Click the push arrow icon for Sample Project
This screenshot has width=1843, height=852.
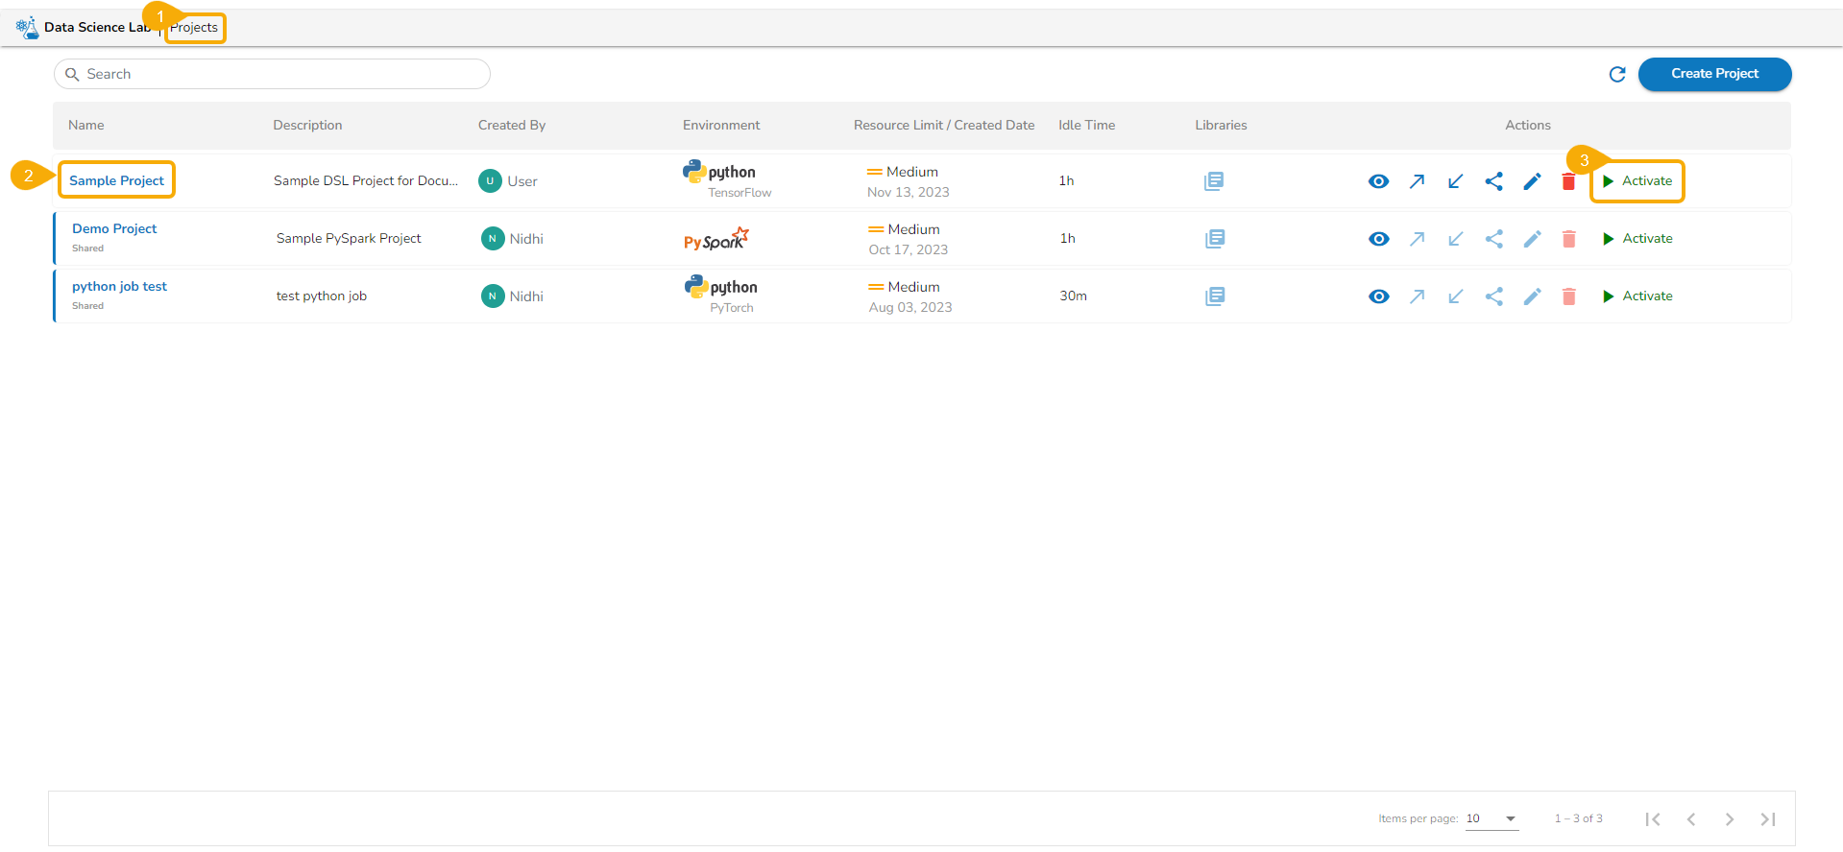coord(1417,181)
